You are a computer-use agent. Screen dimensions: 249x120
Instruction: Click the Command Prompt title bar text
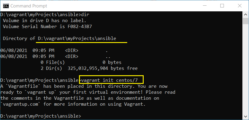pos(29,6)
